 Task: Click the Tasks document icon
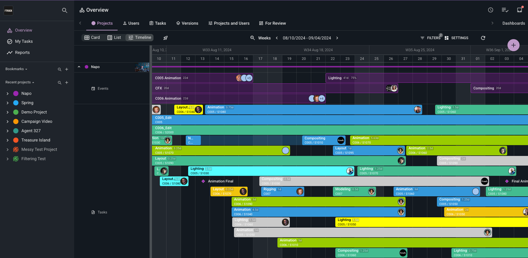pyautogui.click(x=93, y=212)
